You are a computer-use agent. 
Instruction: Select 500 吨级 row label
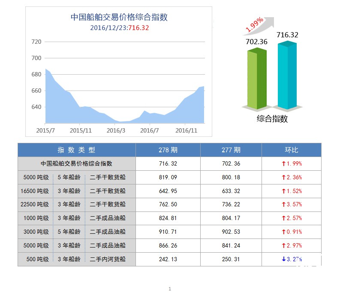(x=38, y=259)
